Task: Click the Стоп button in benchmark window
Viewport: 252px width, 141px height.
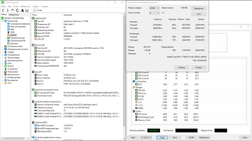Action: coord(199,14)
